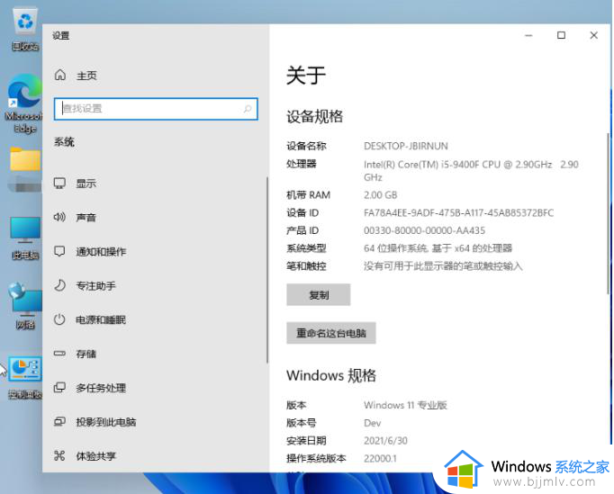Open This PC desktop icon

25,238
